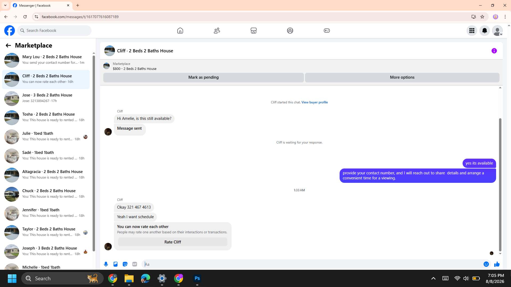The width and height of the screenshot is (511, 287).
Task: Open the Julie 1bed 1bath conversation
Action: [46, 137]
